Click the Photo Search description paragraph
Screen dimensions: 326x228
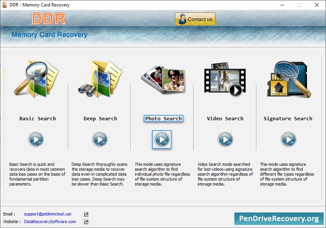tap(162, 174)
